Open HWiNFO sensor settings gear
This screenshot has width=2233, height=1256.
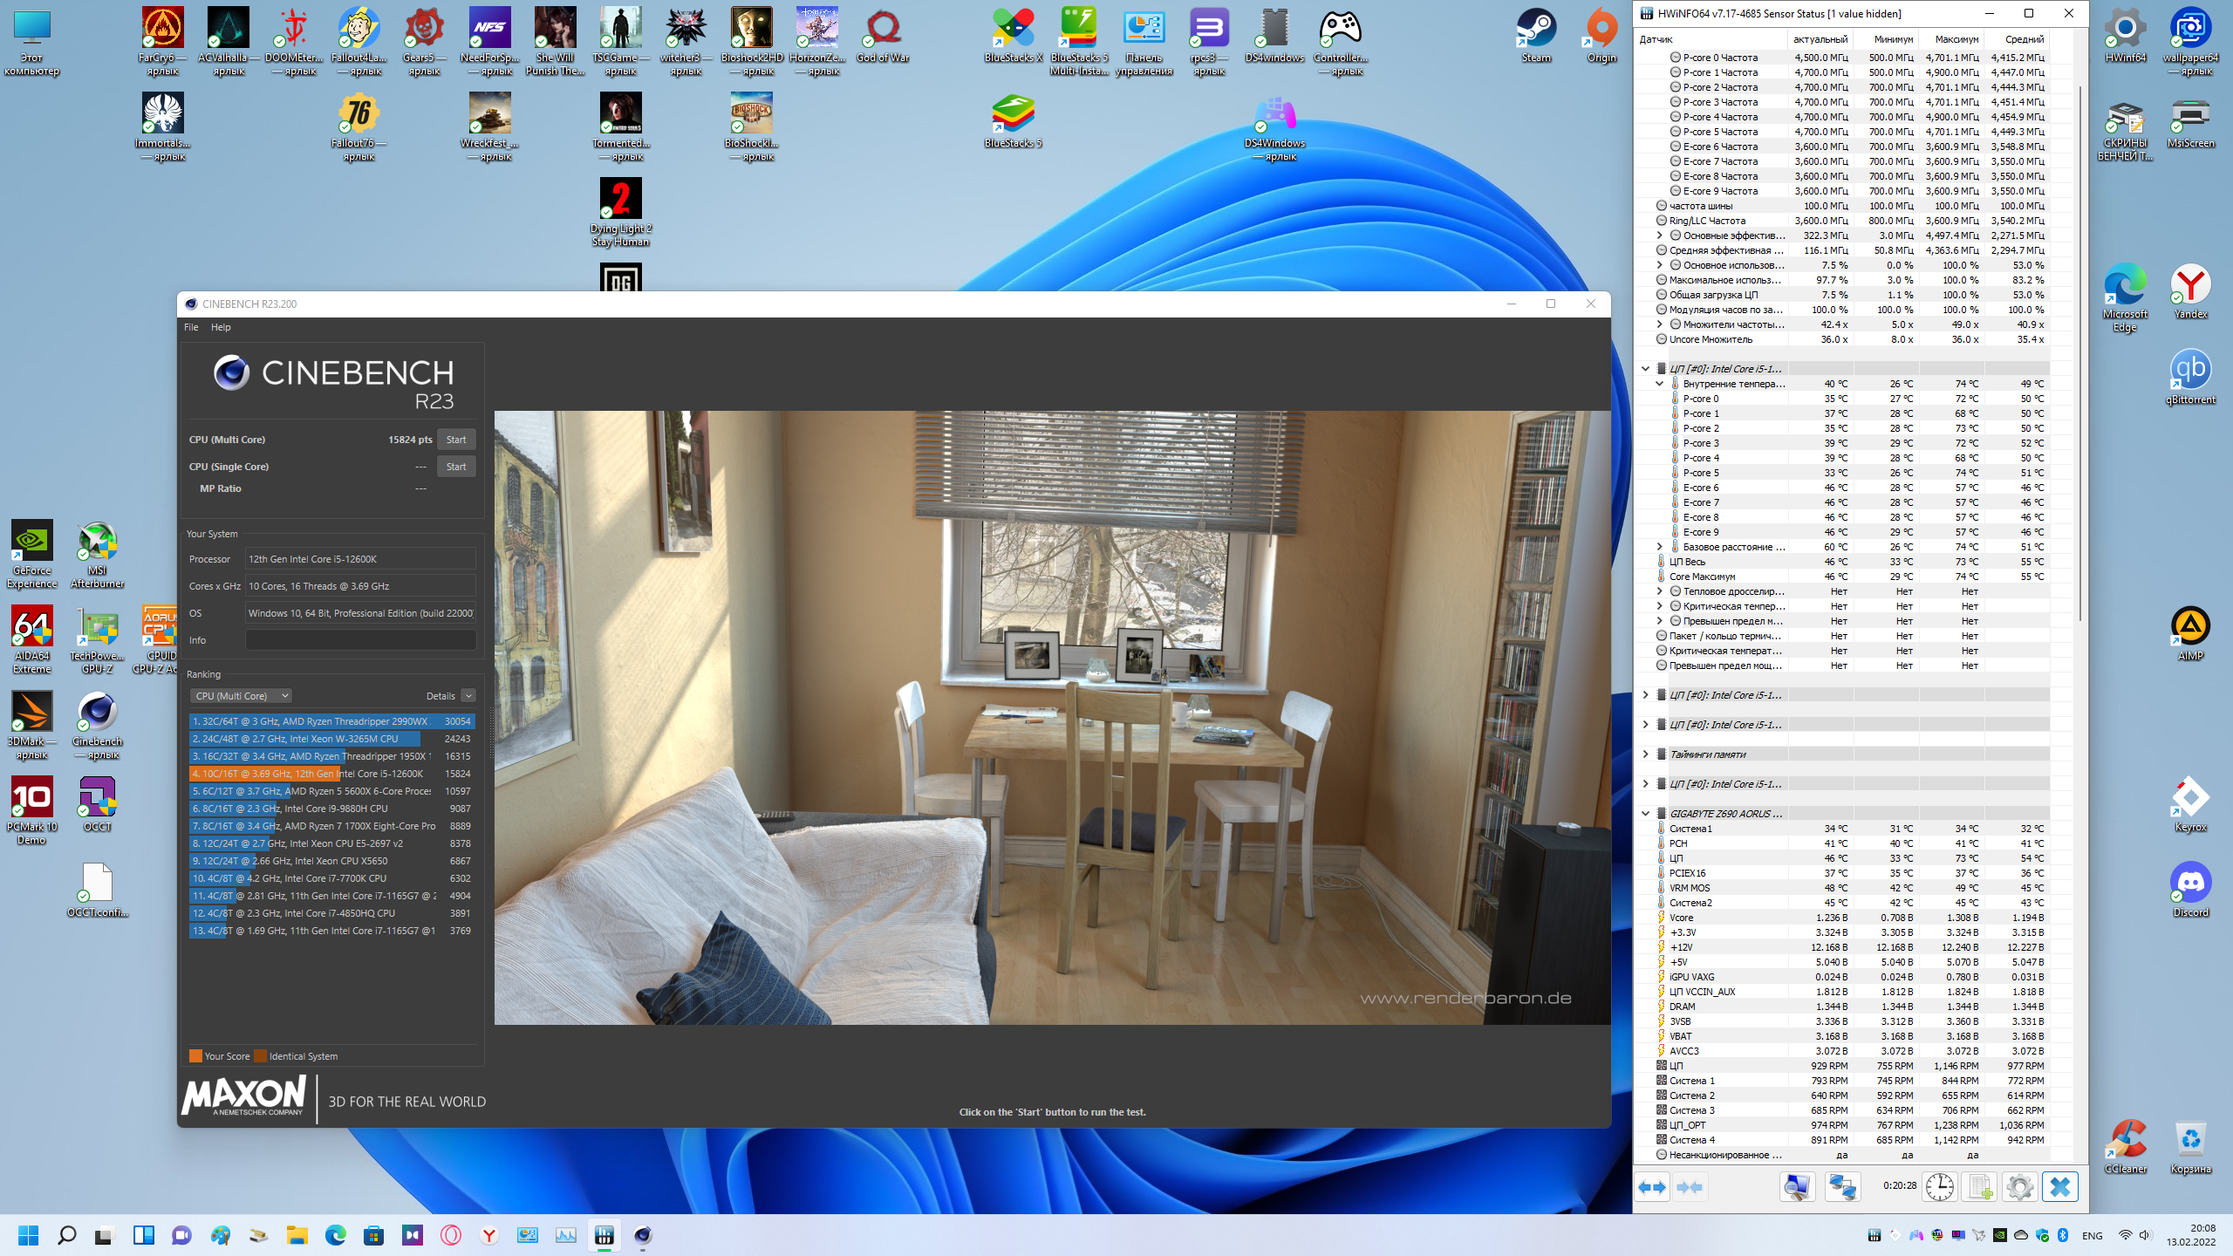pyautogui.click(x=2019, y=1187)
